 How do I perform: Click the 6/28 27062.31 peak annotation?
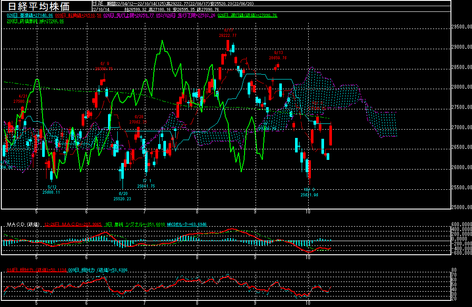tap(138, 119)
